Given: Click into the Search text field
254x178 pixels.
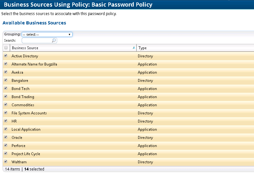Looking at the screenshot, I should coord(37,40).
